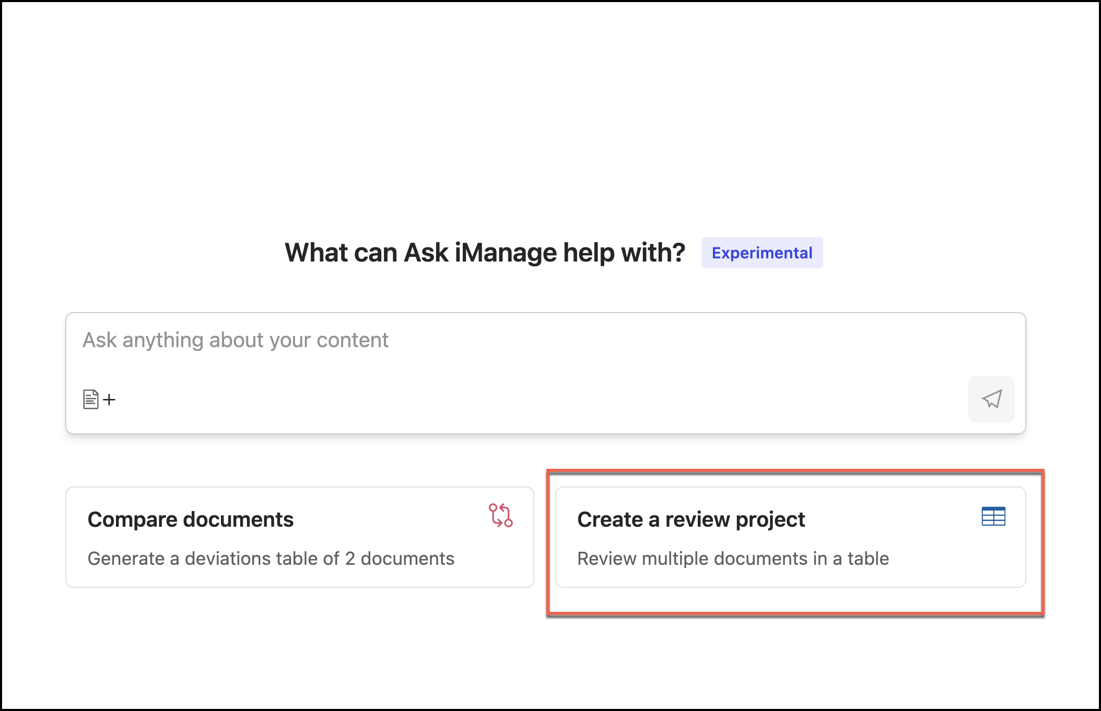This screenshot has width=1101, height=711.
Task: Click 'Generate a deviations table of 2 documents'
Action: (271, 559)
